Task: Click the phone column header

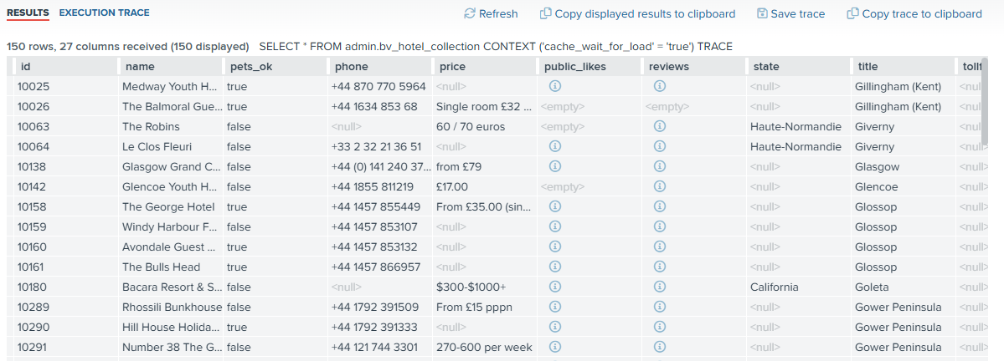Action: coord(379,66)
